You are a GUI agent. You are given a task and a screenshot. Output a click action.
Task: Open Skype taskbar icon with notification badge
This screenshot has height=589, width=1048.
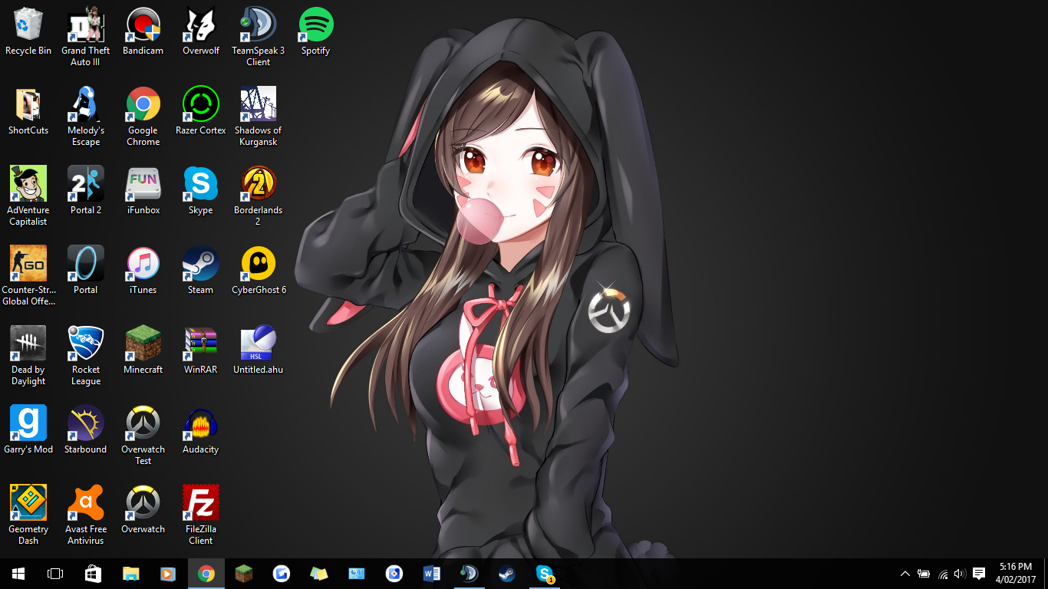point(544,574)
